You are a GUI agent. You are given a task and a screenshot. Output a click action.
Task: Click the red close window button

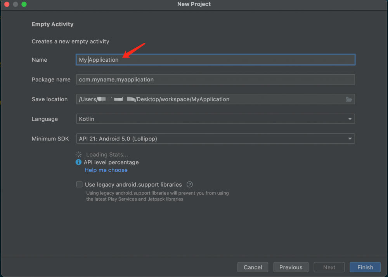coord(7,4)
